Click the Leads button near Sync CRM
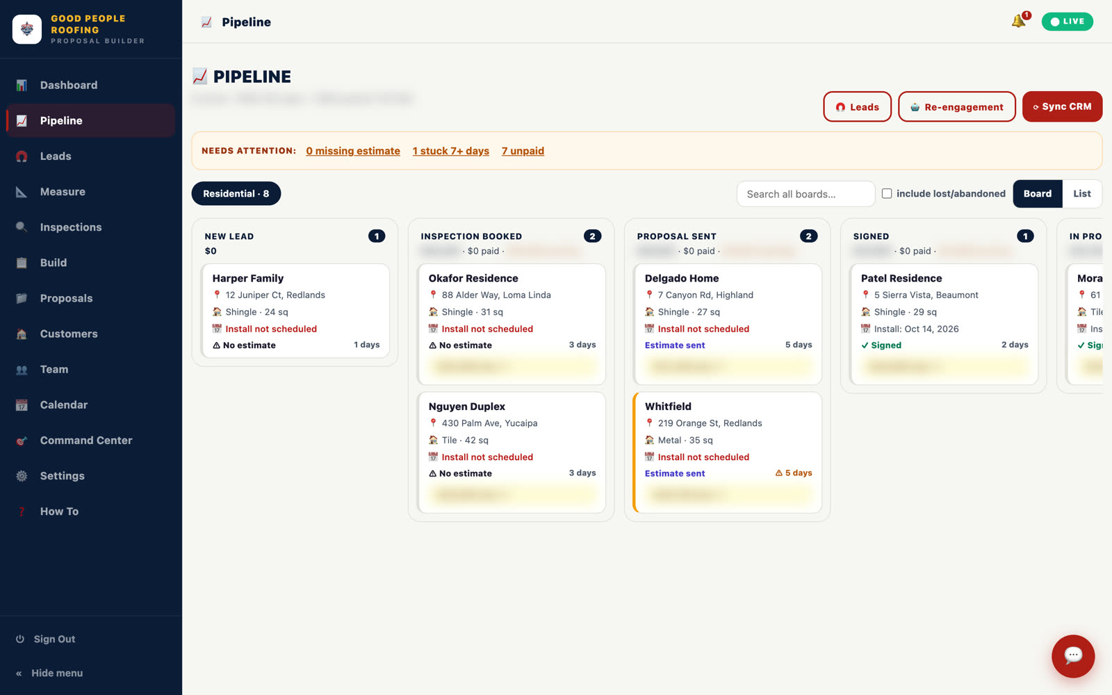 click(x=858, y=106)
